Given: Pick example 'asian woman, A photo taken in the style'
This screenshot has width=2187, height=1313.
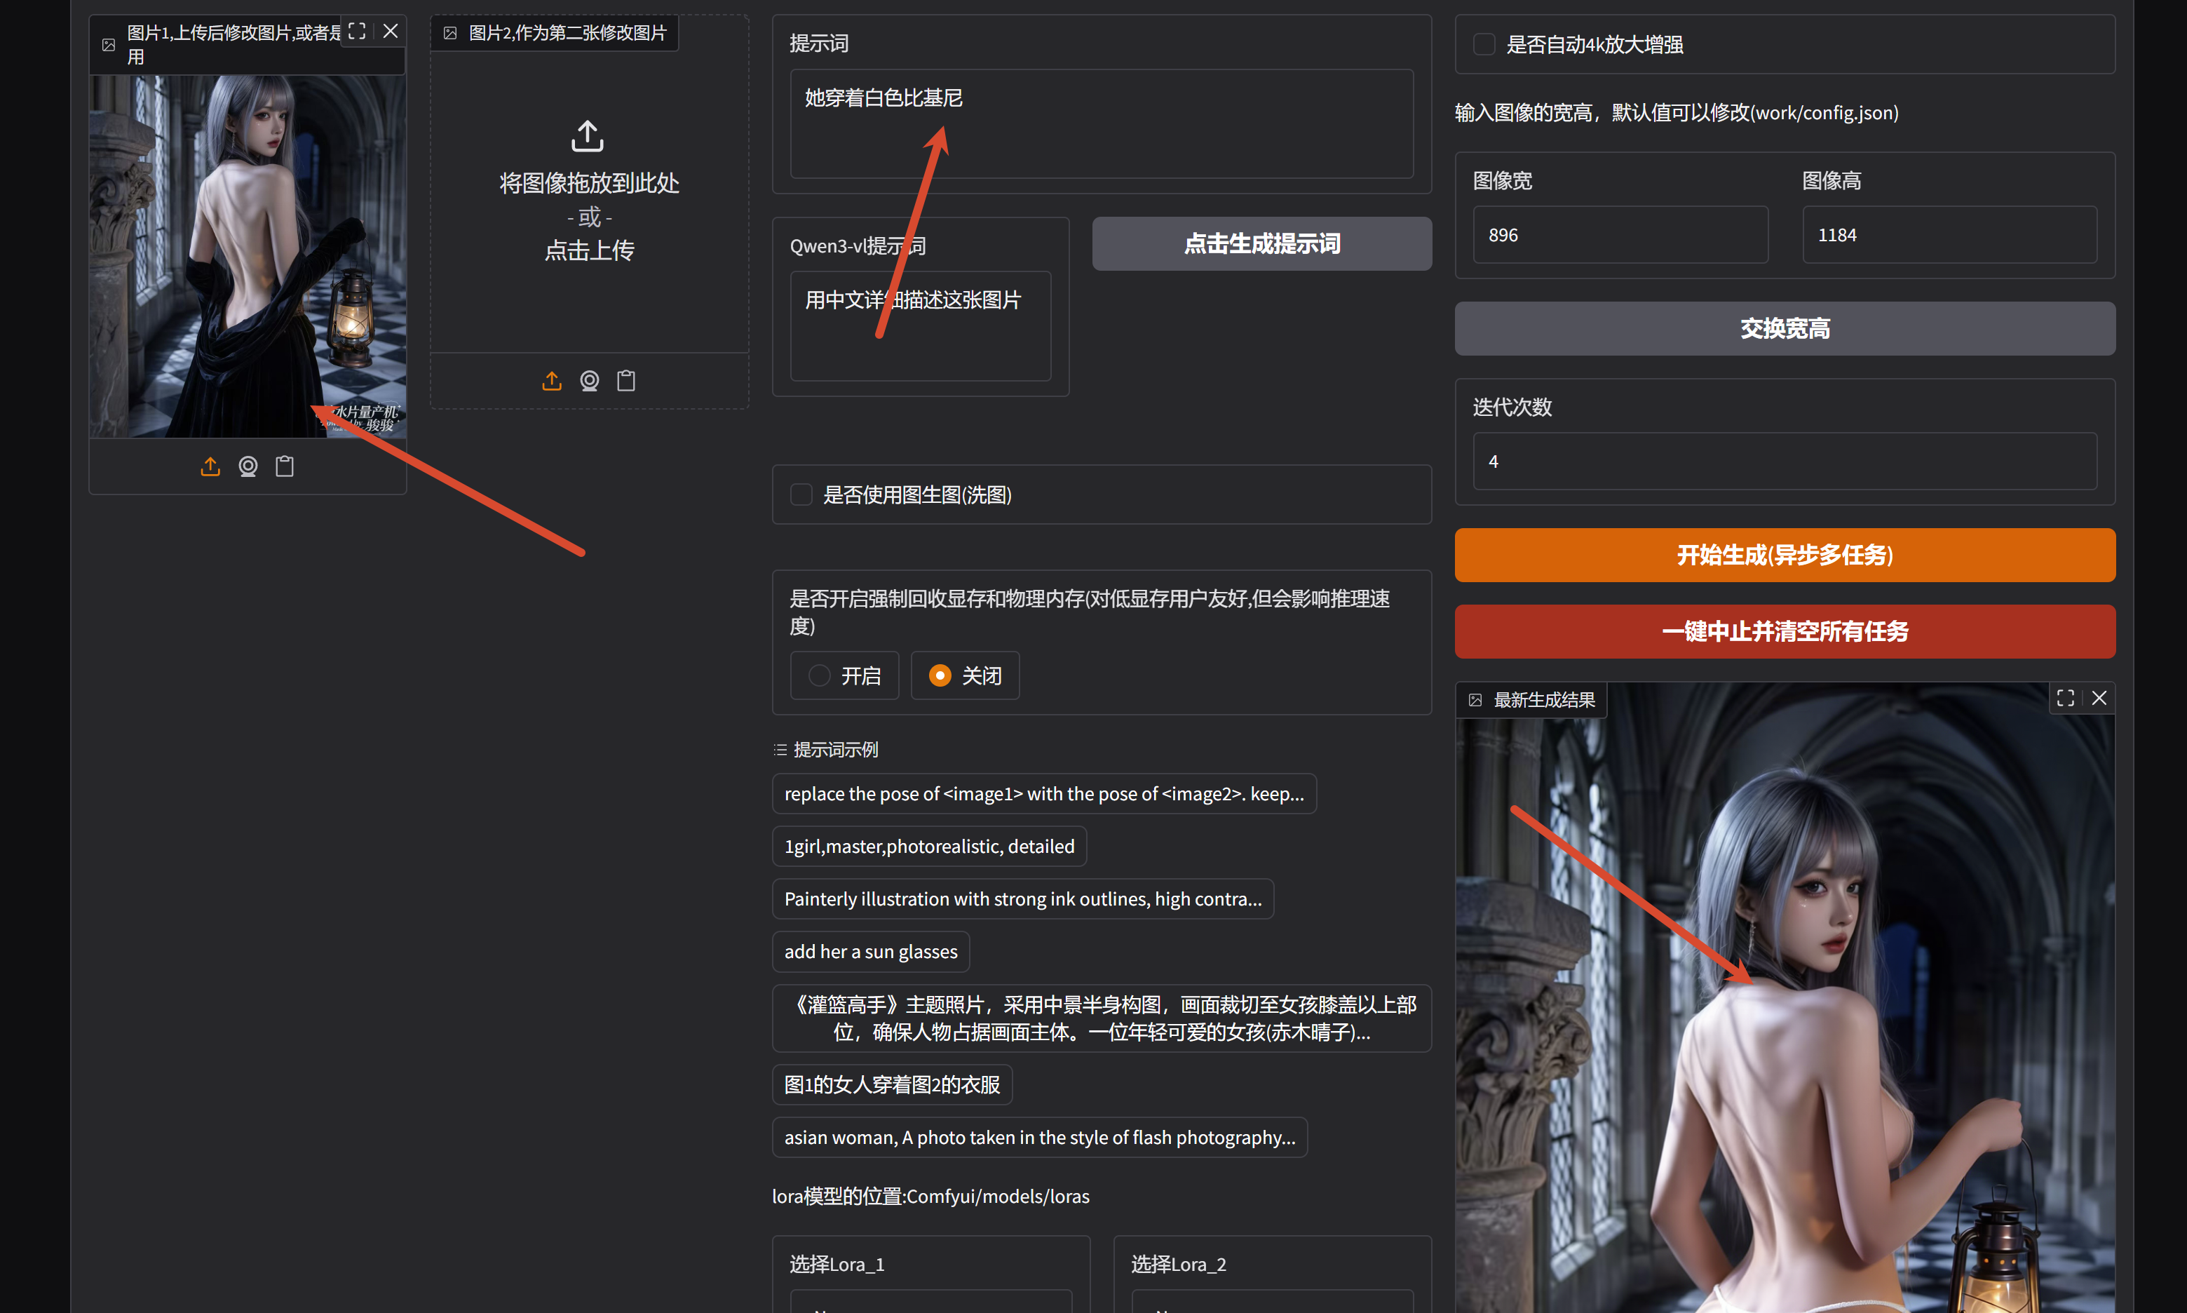Looking at the screenshot, I should [x=1040, y=1138].
